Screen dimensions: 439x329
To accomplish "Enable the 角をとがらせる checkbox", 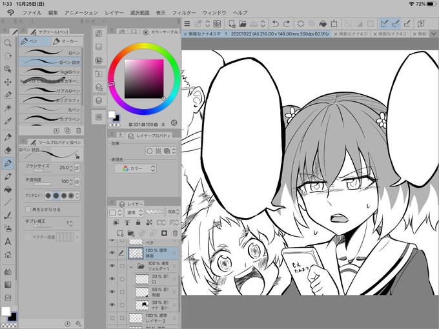I will point(28,209).
